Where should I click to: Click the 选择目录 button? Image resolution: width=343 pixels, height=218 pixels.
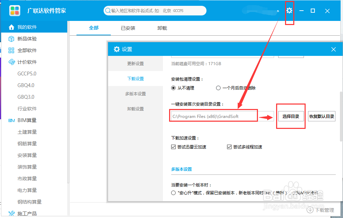click(291, 116)
